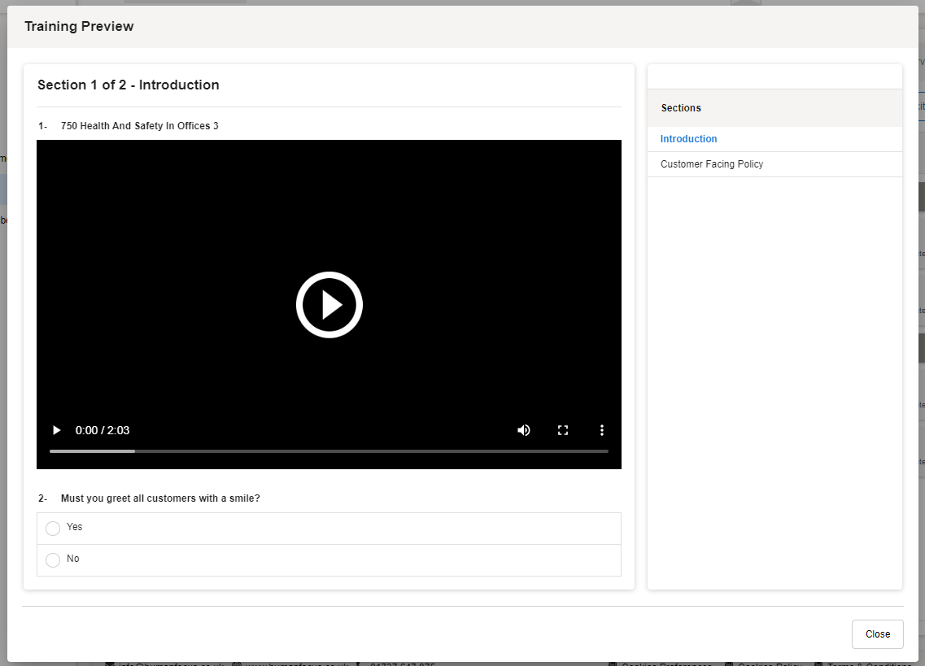The height and width of the screenshot is (666, 925).
Task: Open the video's three-dot more options menu
Action: point(602,430)
